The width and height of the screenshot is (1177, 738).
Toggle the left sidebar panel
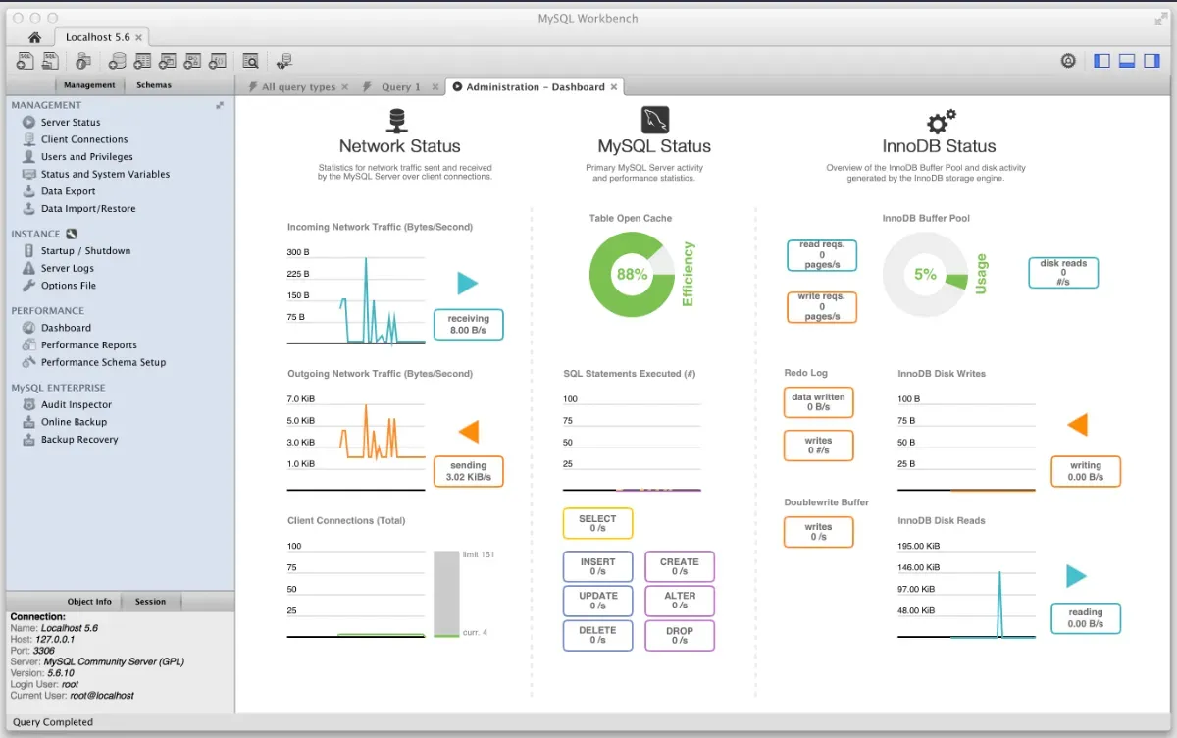[1101, 61]
